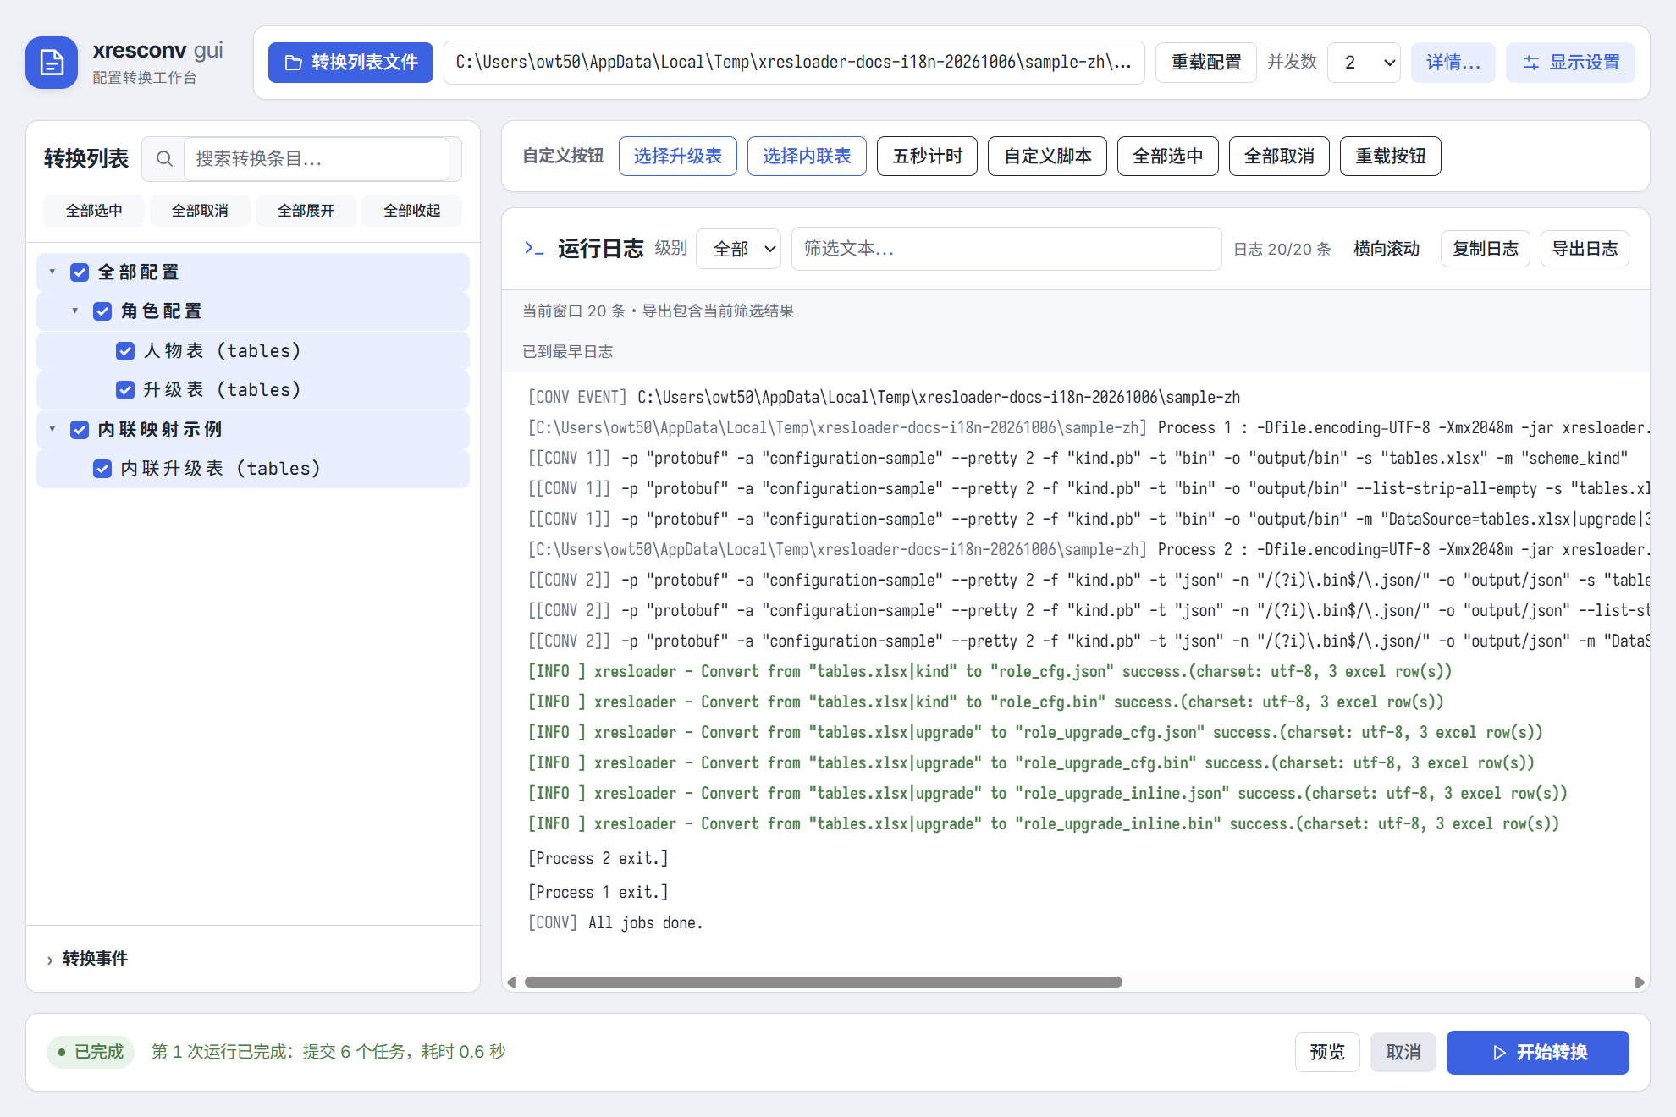The width and height of the screenshot is (1676, 1117).
Task: Click 全部选中 under 转换列表
Action: [x=94, y=211]
